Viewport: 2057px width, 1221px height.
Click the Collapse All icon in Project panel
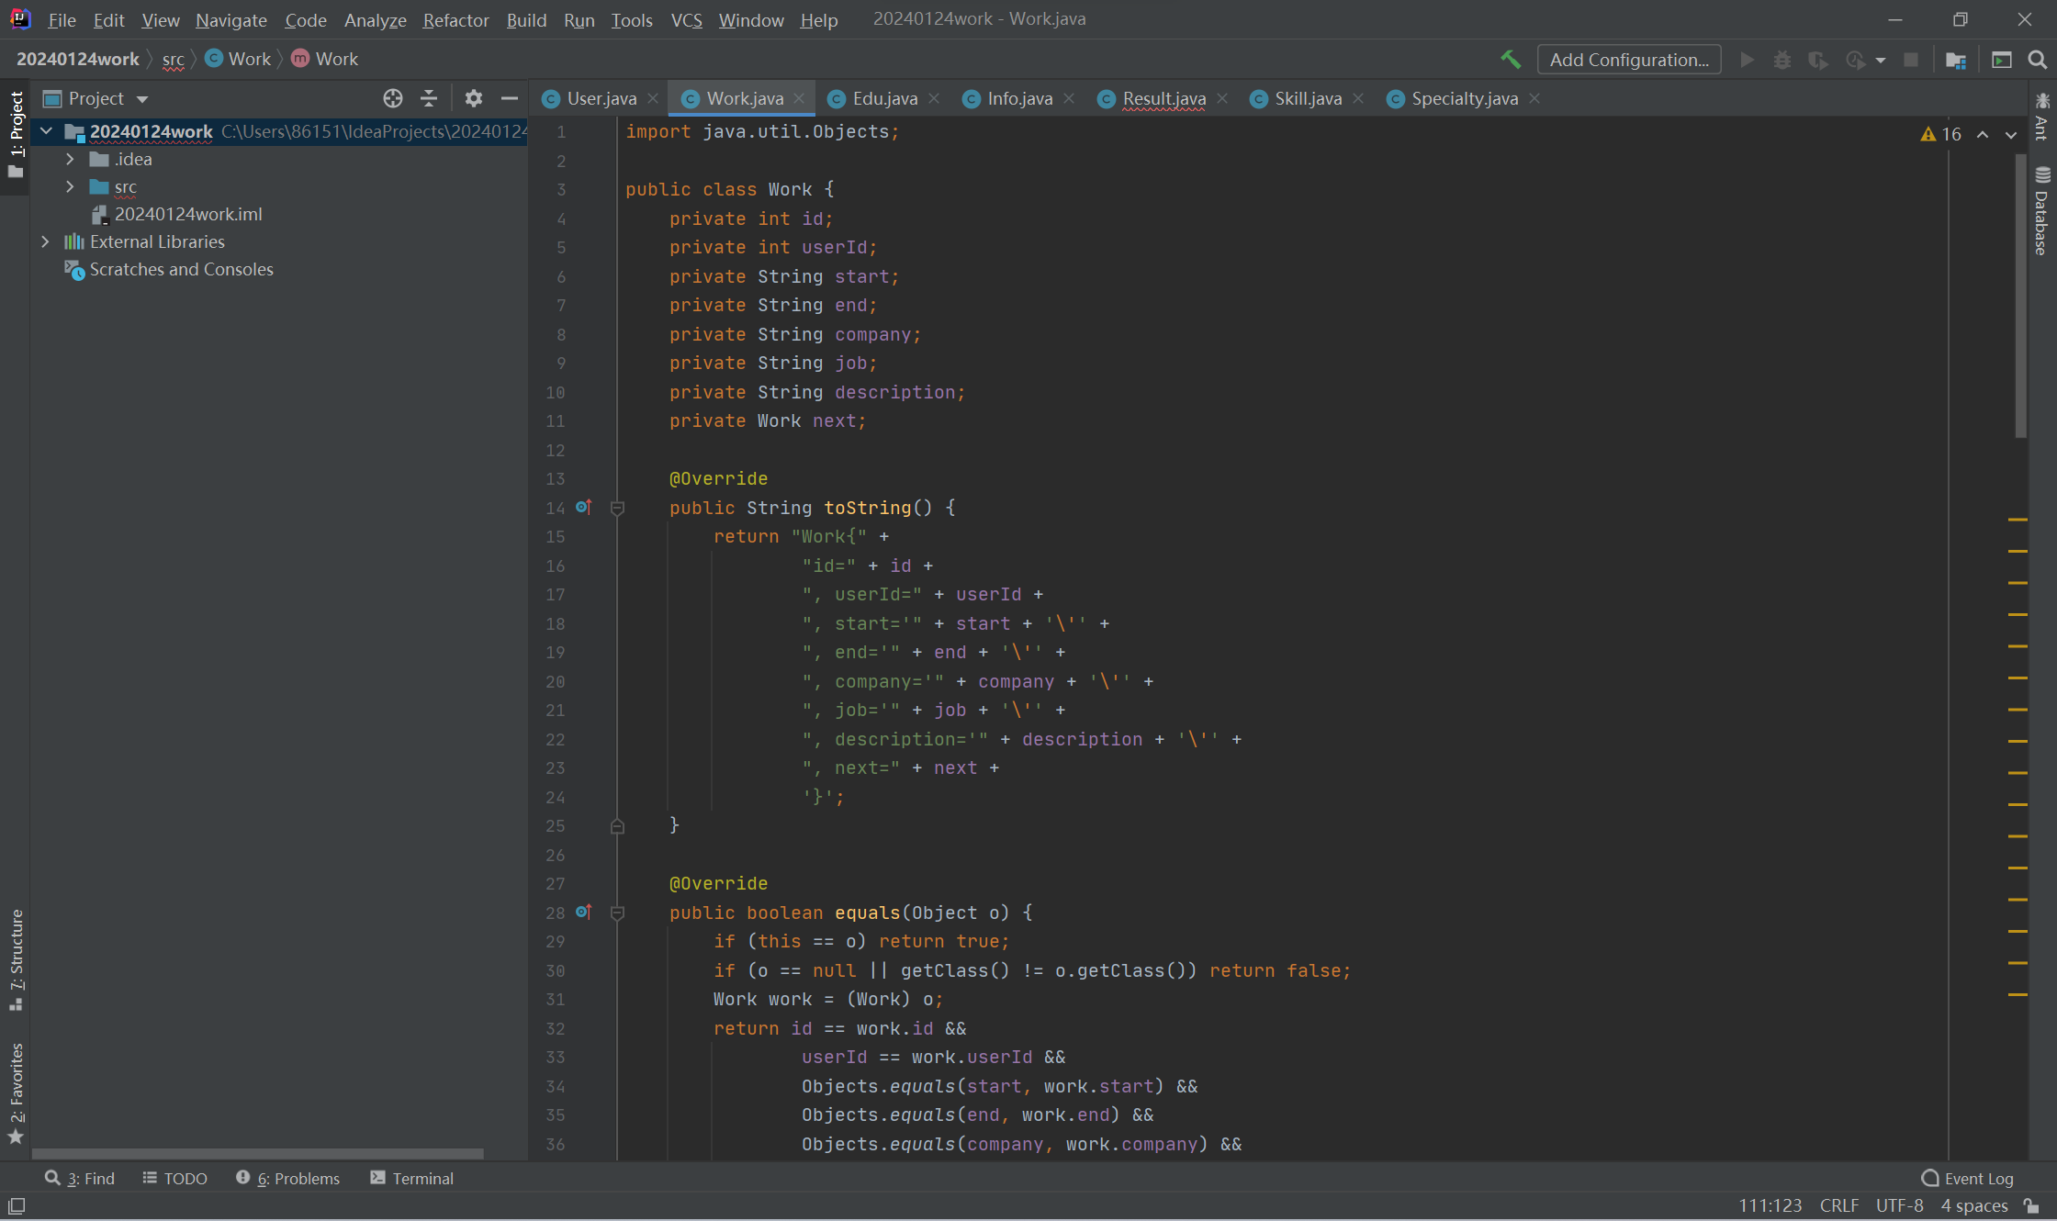click(x=429, y=98)
